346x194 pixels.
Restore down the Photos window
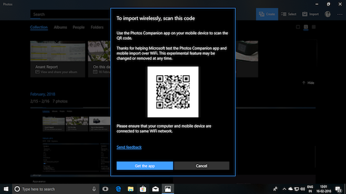tap(328, 4)
